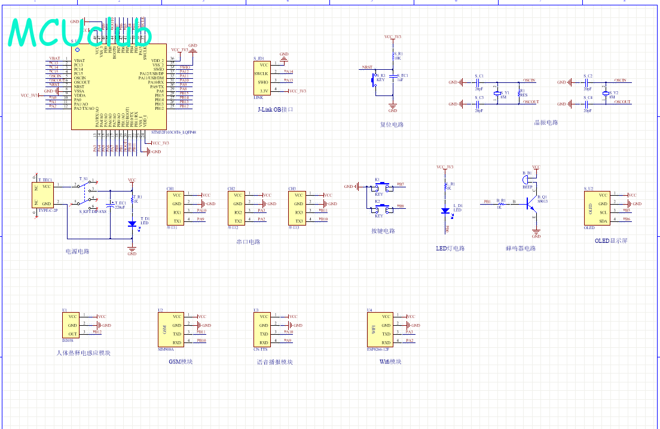
Task: Click the L_R1 1K resistor
Action: pyautogui.click(x=445, y=186)
